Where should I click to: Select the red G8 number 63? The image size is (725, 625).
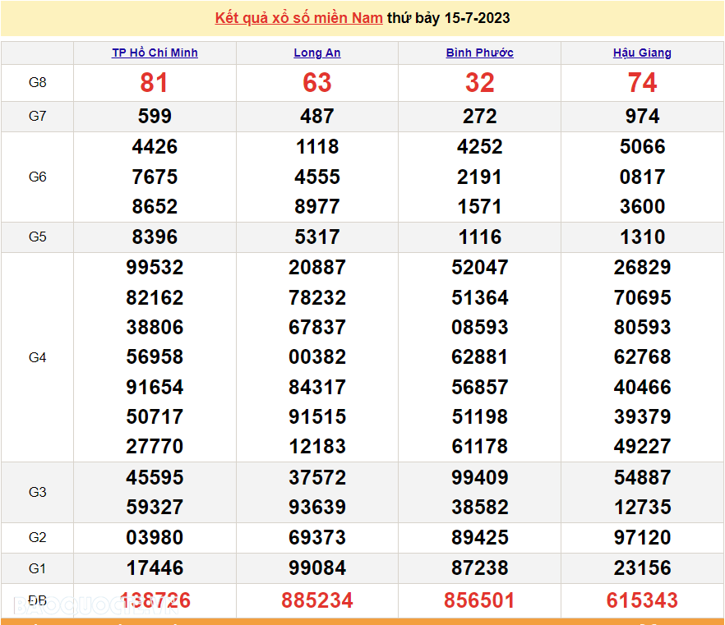click(x=317, y=83)
